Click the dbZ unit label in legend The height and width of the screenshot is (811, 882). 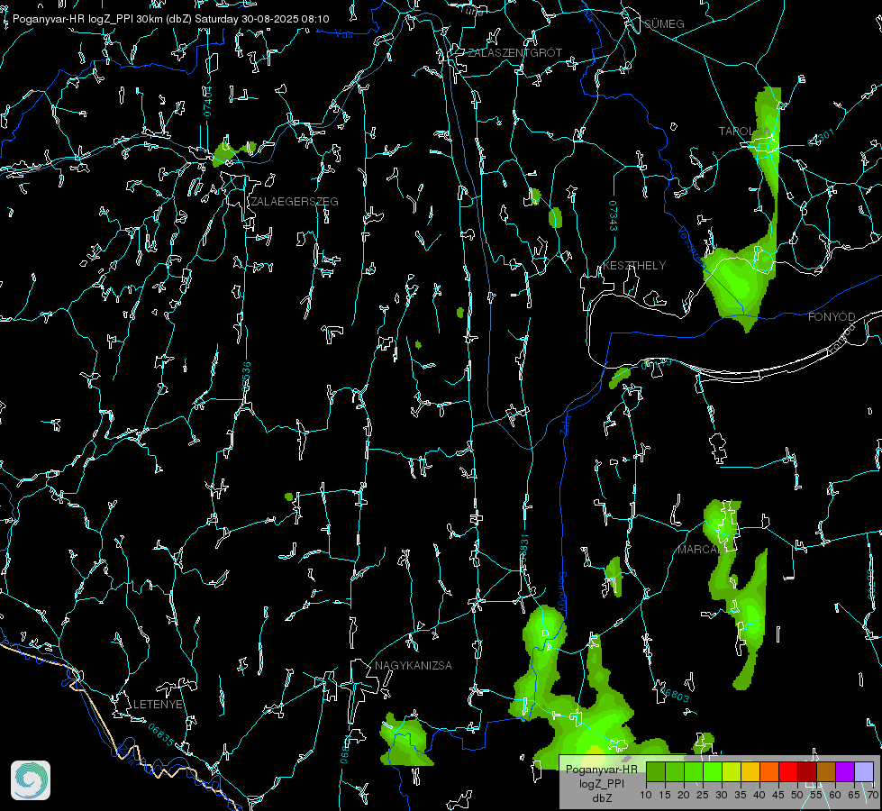(601, 798)
